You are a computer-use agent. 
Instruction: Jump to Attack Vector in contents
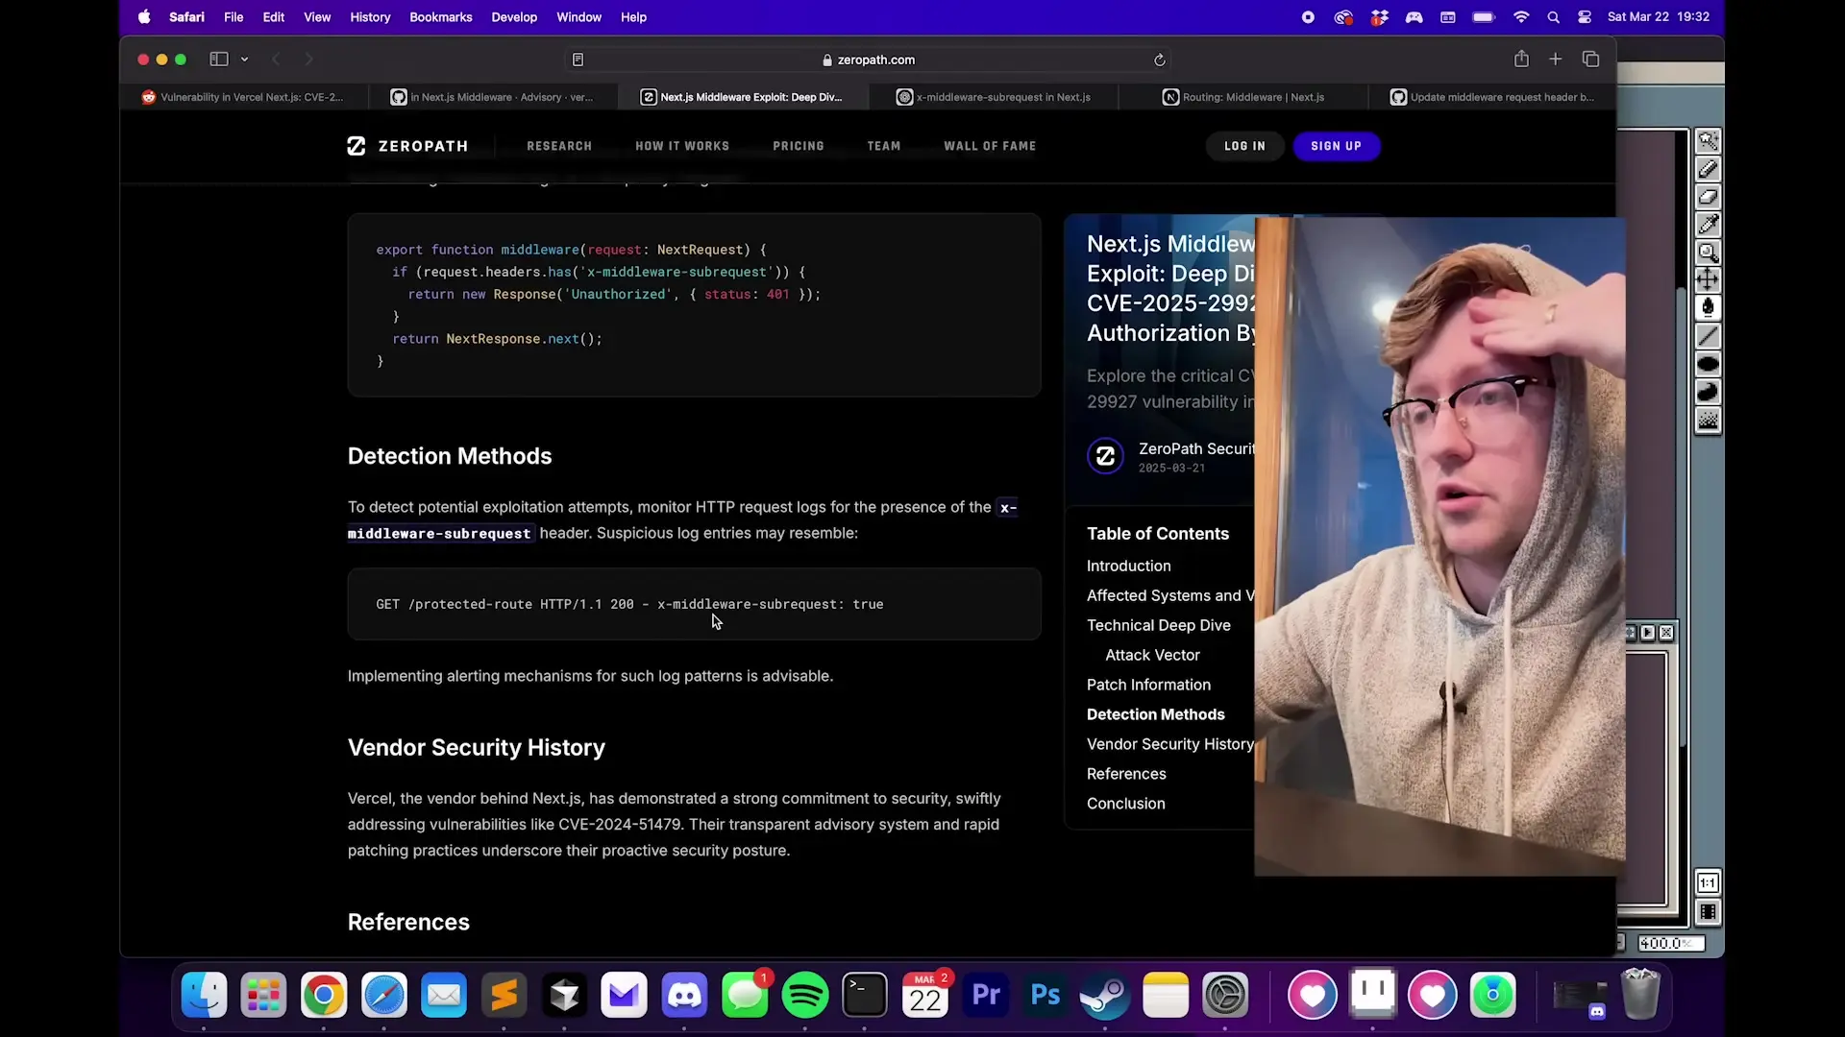(x=1152, y=655)
